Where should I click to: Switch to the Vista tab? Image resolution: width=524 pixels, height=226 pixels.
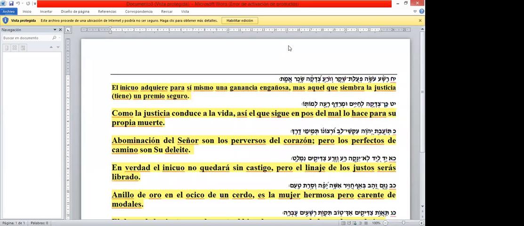(185, 11)
